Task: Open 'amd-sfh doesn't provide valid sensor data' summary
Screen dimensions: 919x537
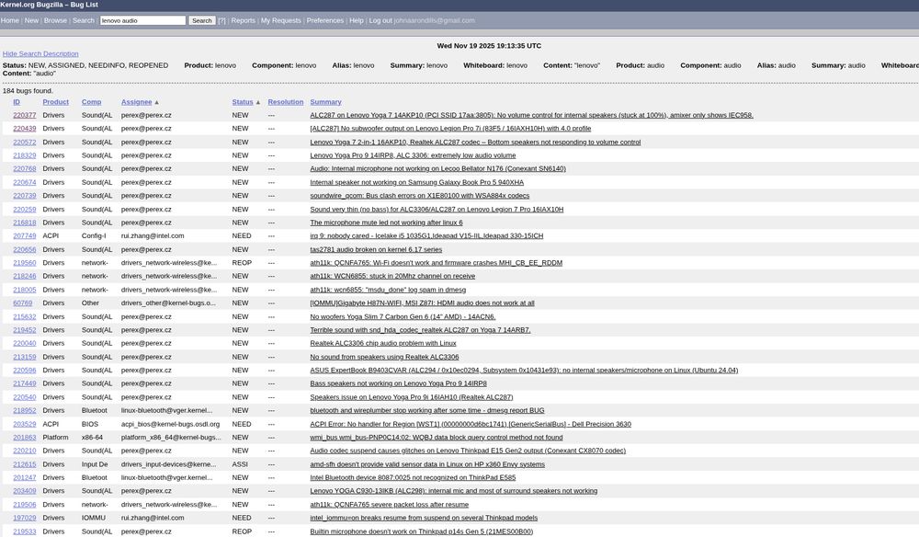Action: (x=427, y=464)
